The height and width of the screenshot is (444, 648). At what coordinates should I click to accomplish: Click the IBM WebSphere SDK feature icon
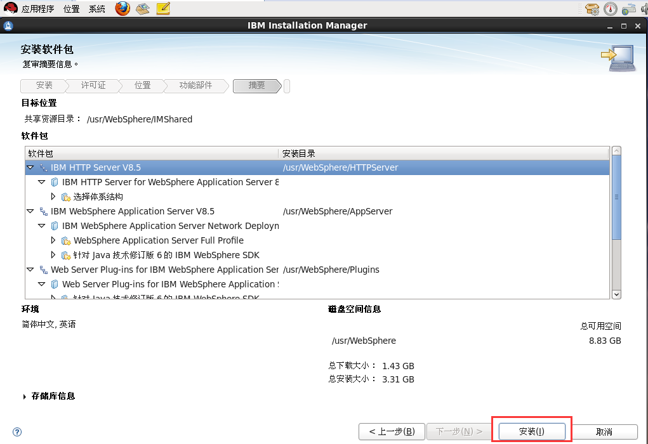(66, 255)
